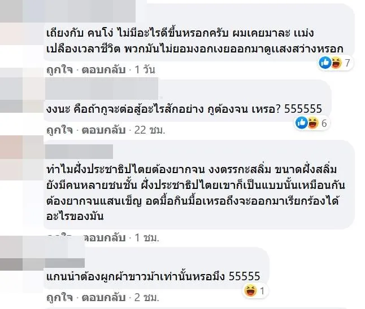Click the like reaction icon with 7 reactions

[x=325, y=63]
